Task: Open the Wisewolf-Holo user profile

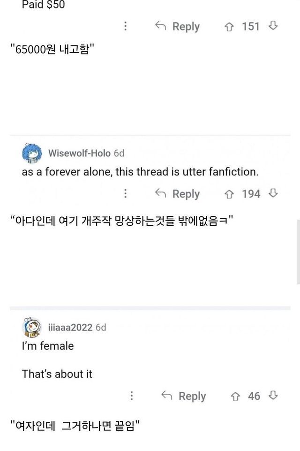Action: point(79,153)
